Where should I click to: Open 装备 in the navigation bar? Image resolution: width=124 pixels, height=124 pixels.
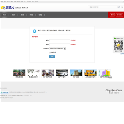(x=31, y=15)
